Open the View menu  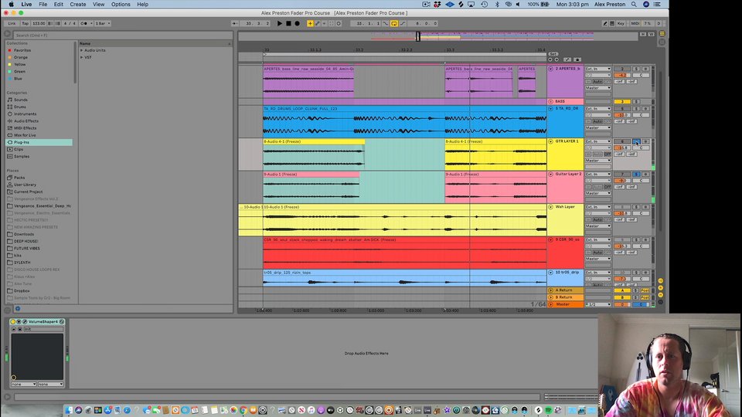98,5
